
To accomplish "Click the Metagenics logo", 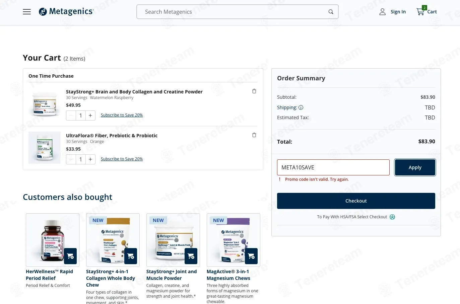I will (x=66, y=12).
